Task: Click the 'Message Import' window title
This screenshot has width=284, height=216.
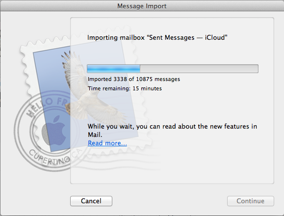Action: click(142, 6)
